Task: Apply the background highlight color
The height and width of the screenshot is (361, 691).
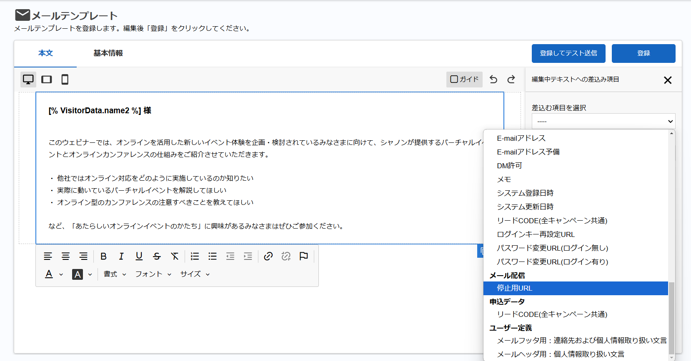Action: point(78,274)
